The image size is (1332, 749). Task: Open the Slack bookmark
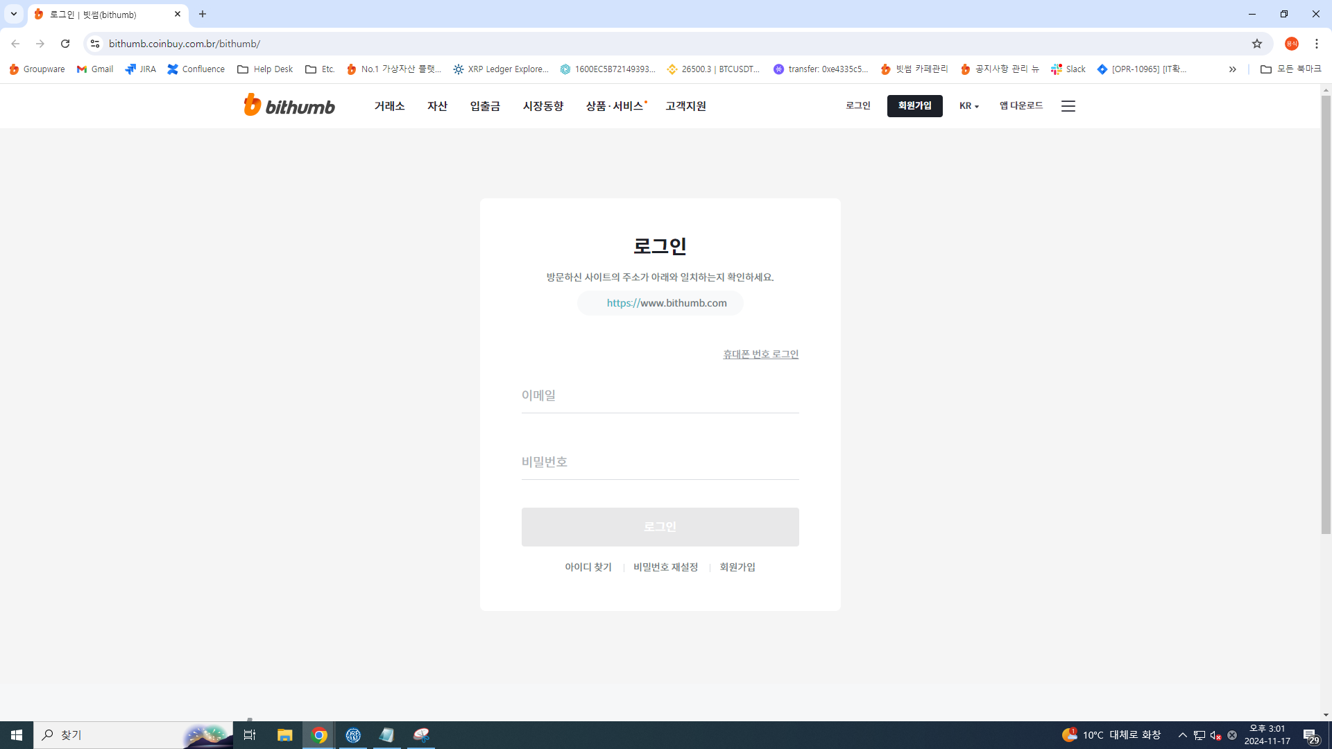click(1068, 69)
